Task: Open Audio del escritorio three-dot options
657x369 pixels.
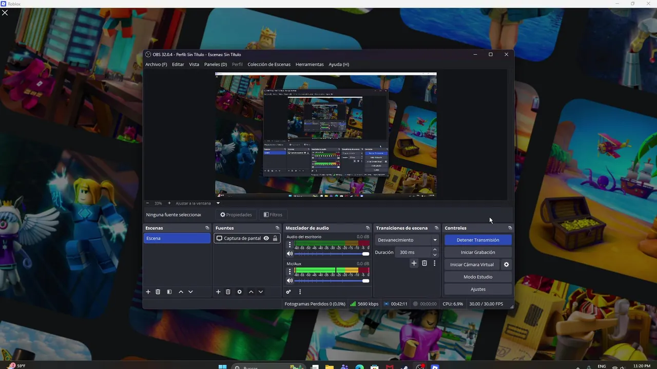Action: 289,245
